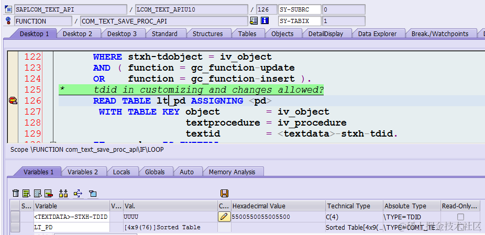Click the SY-SUBRC field
Image resolution: width=485 pixels, height=235 pixels.
pos(300,9)
